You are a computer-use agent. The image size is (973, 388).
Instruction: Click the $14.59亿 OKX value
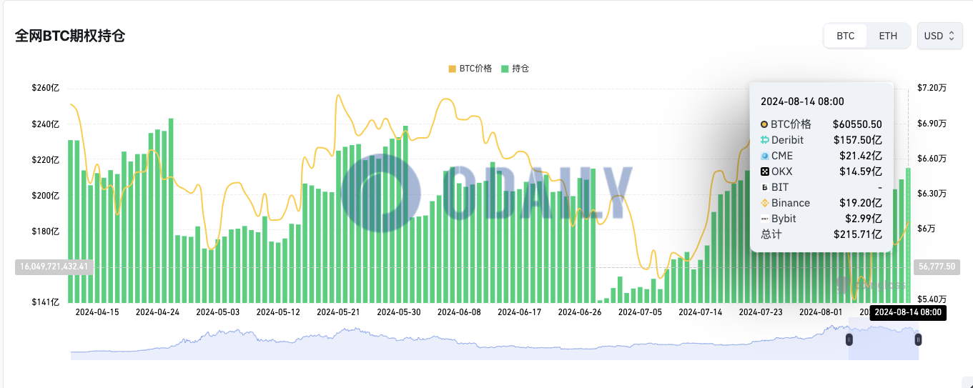coord(861,171)
